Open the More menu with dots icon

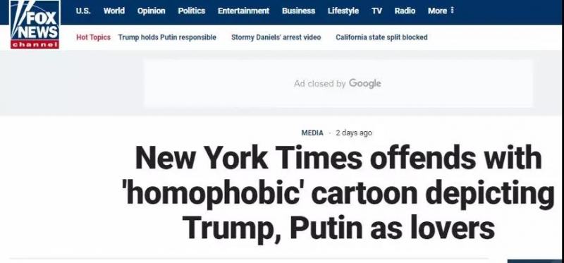(441, 11)
